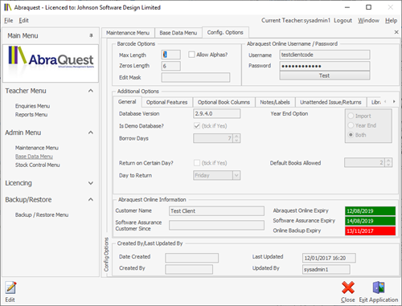
Task: Click the Zeros Length input field
Action: coord(171,66)
